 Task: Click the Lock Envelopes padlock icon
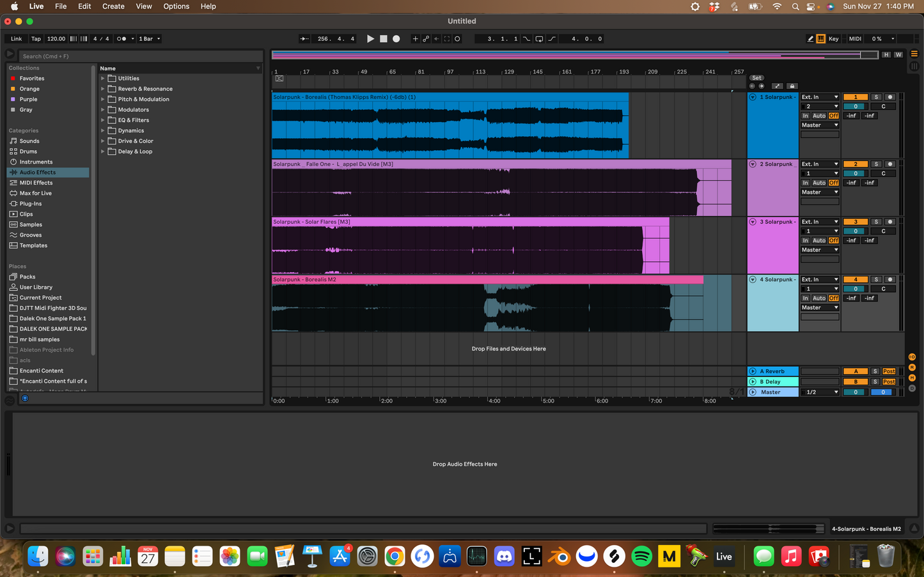[792, 86]
